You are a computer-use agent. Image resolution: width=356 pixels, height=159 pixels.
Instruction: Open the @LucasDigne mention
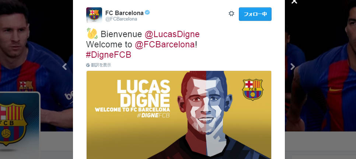(x=172, y=34)
